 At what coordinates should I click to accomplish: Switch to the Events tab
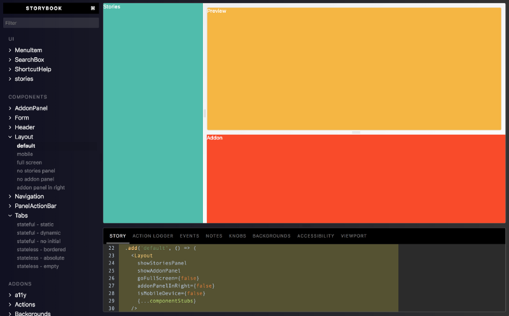click(x=189, y=236)
